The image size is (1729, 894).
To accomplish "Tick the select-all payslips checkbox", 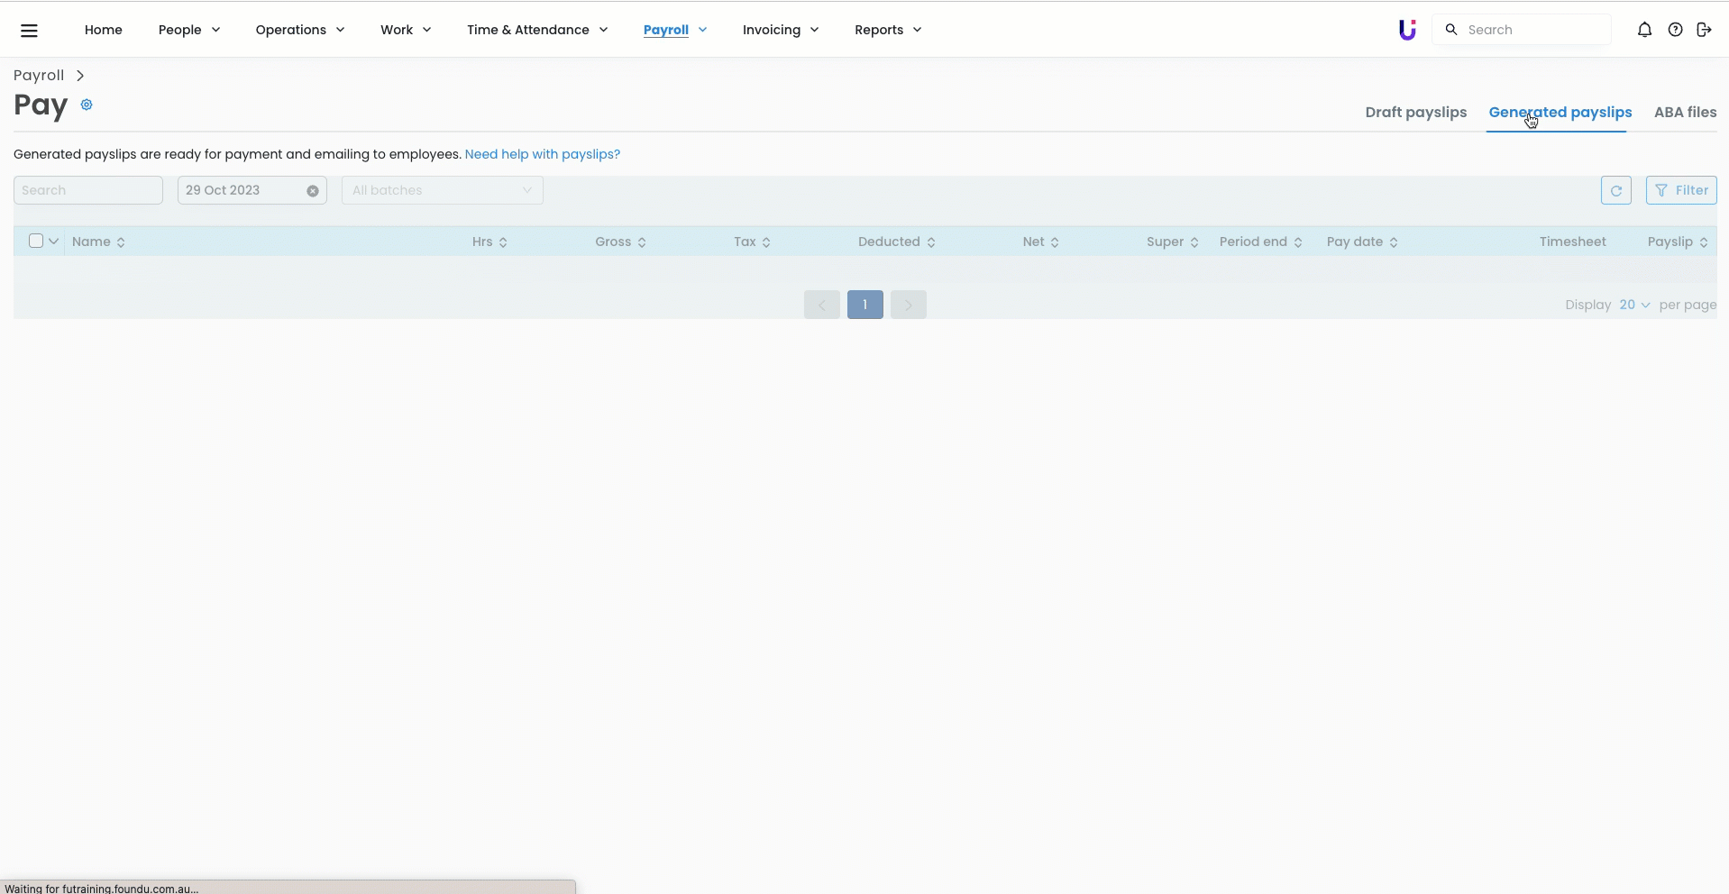I will click(36, 241).
